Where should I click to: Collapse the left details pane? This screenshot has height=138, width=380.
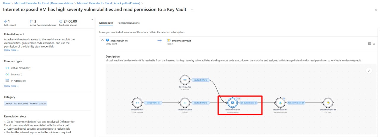click(92, 20)
